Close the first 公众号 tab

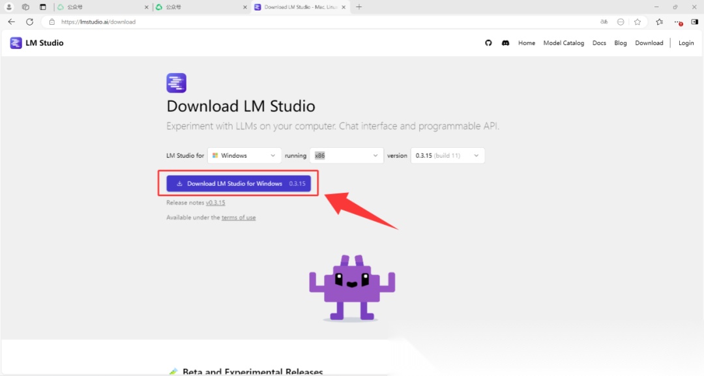147,7
